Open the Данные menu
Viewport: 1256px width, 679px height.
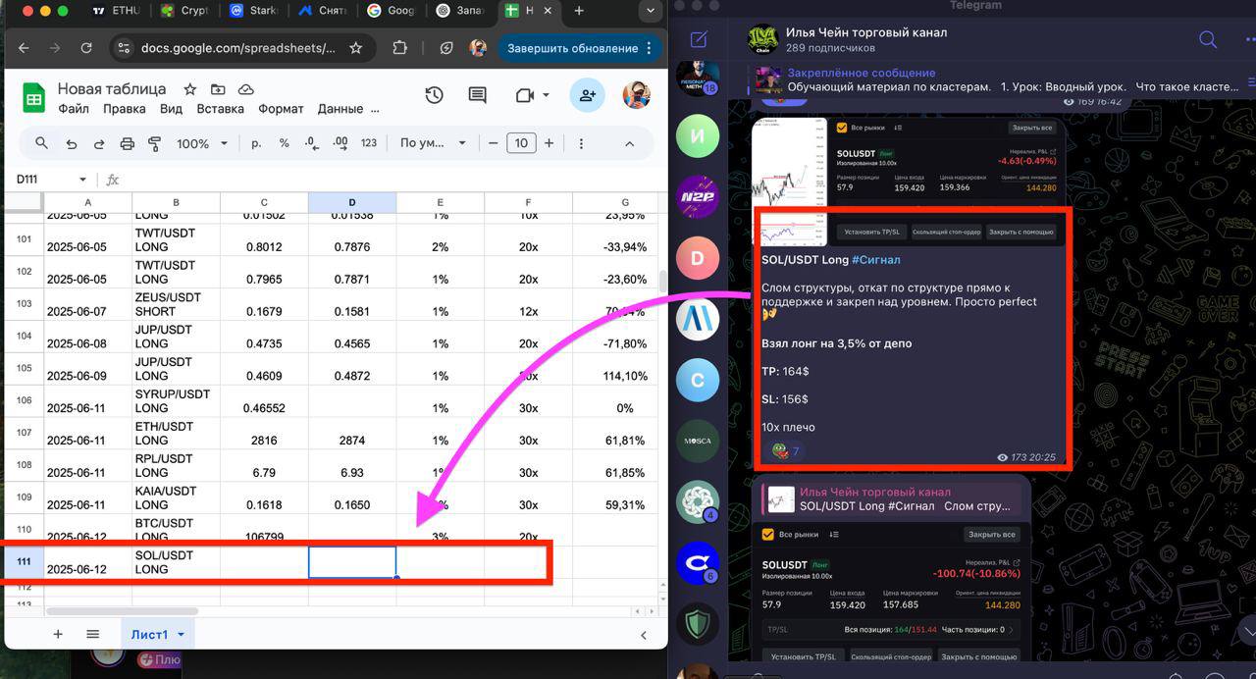(340, 109)
